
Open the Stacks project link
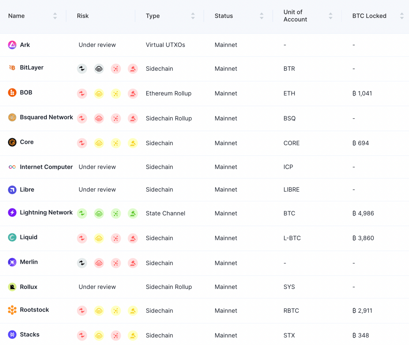tap(29, 335)
